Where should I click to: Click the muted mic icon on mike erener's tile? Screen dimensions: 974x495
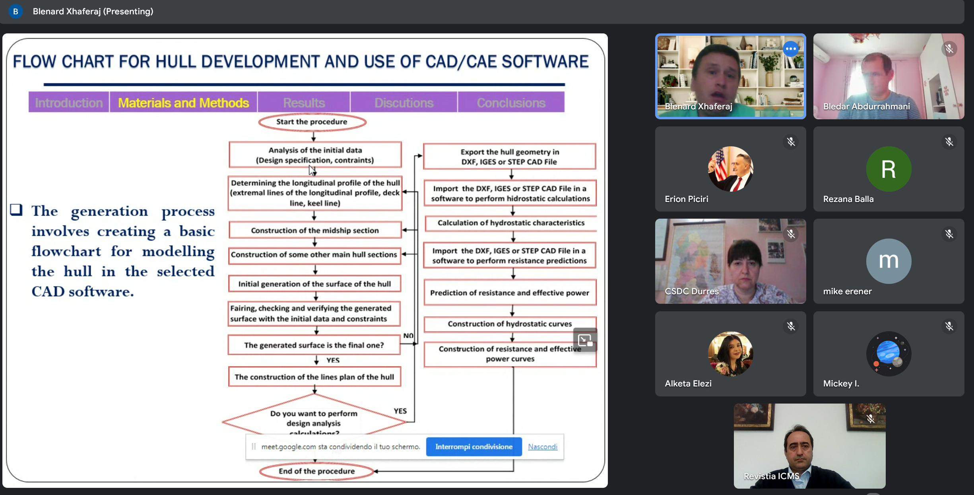coord(949,234)
